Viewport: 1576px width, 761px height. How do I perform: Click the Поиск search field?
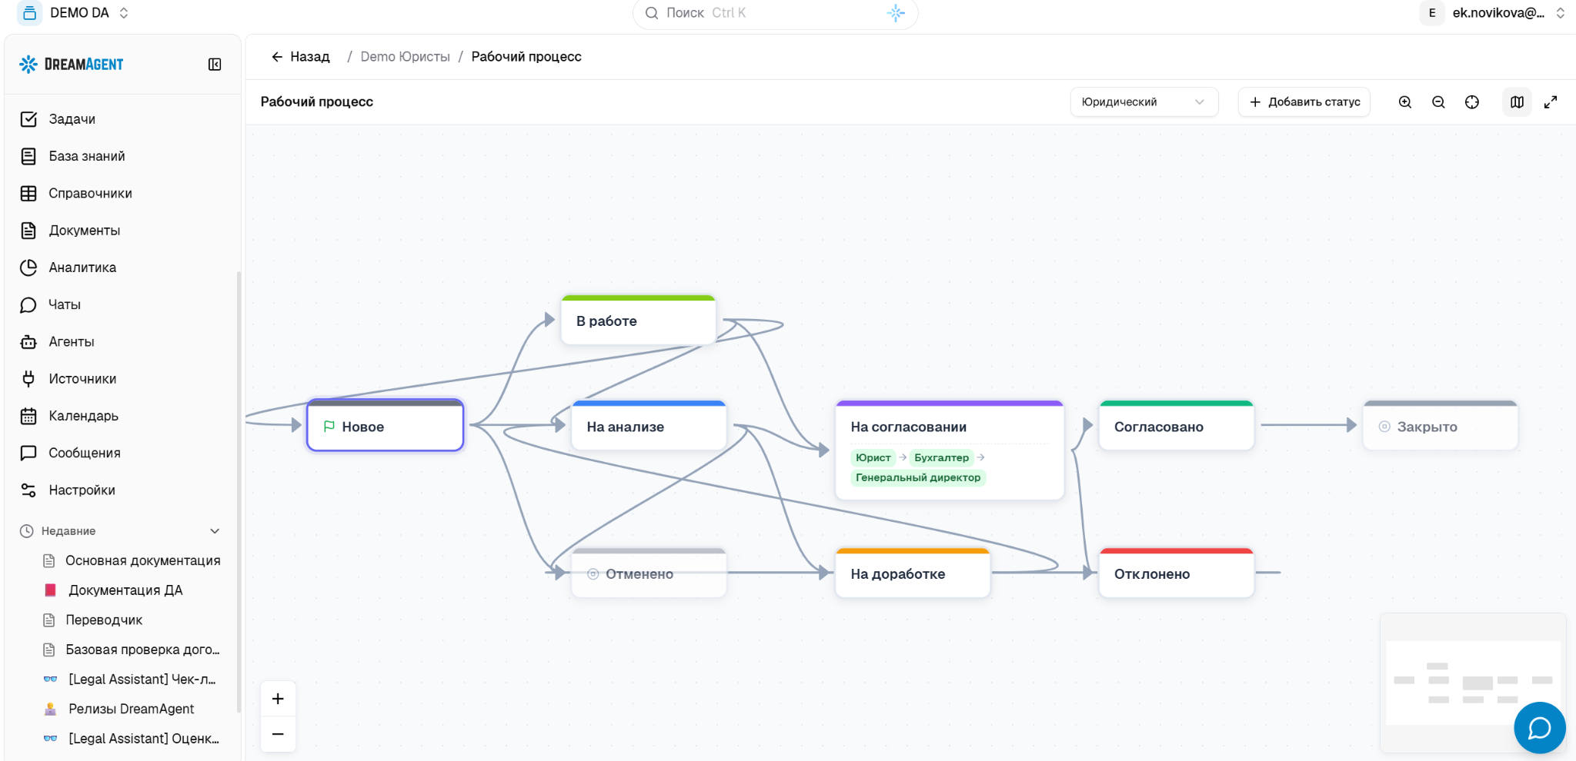[x=775, y=13]
